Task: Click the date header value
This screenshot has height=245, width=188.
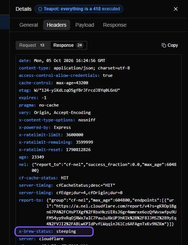Action: (69, 61)
